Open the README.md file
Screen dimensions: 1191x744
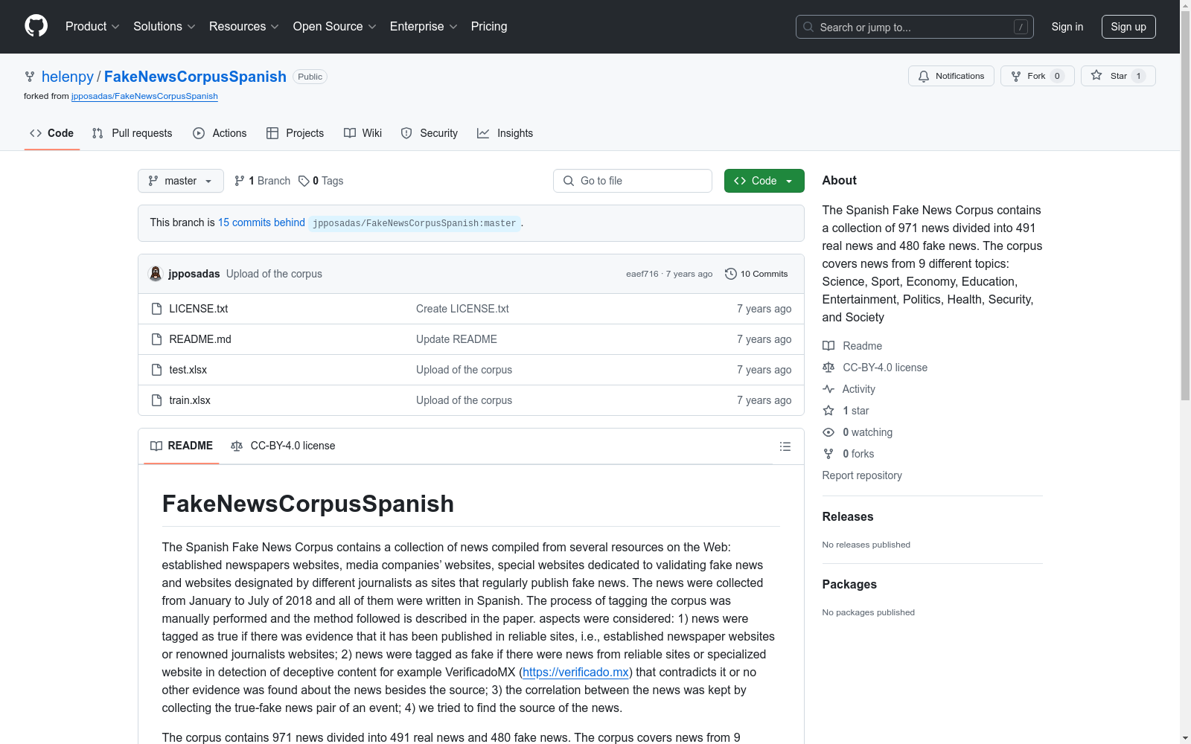[x=200, y=339]
